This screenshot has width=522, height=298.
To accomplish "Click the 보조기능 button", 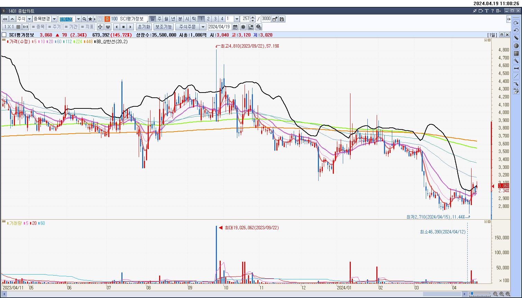I will tap(163, 27).
